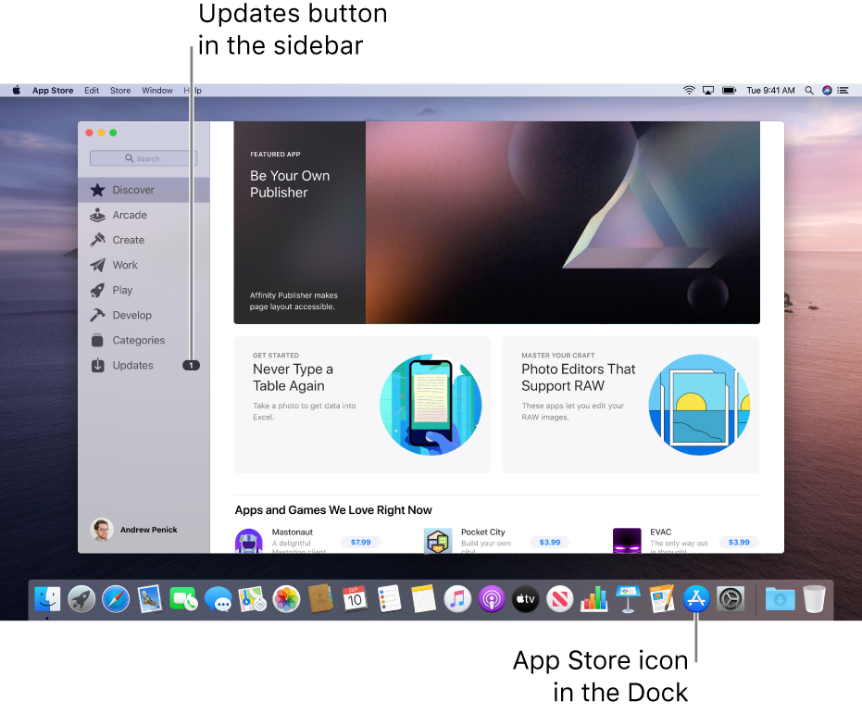The height and width of the screenshot is (714, 862).
Task: Open Messages from the Dock
Action: coord(219,598)
